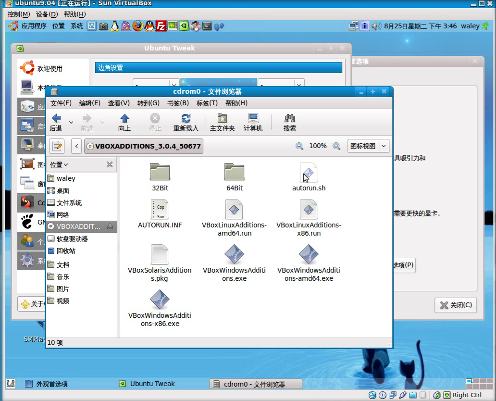
Task: Select VBoxWindowsAdditions-x86.exe file
Action: tap(160, 308)
